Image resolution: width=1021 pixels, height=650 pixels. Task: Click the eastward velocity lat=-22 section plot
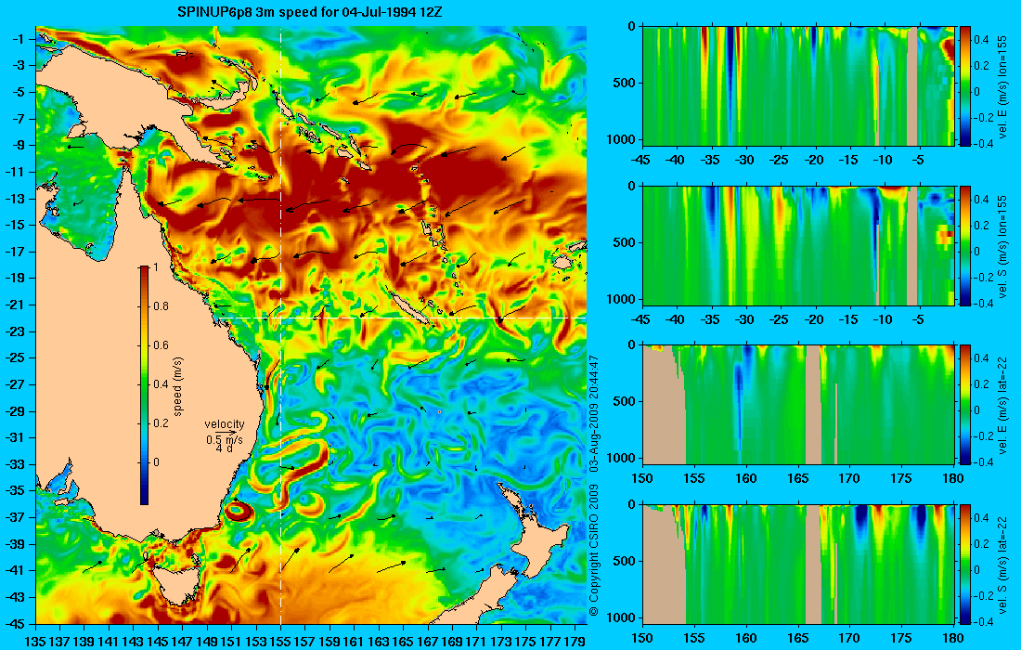[x=798, y=405]
